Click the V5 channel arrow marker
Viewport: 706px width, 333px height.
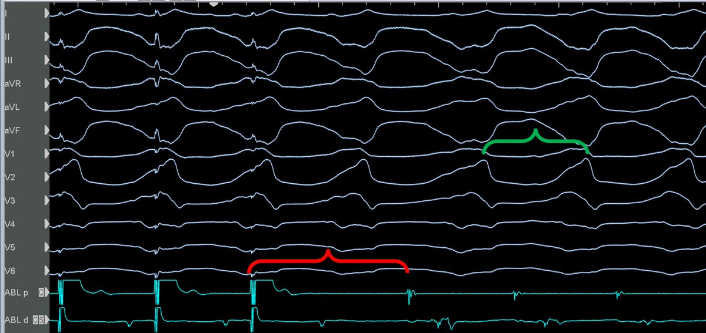[x=46, y=248]
